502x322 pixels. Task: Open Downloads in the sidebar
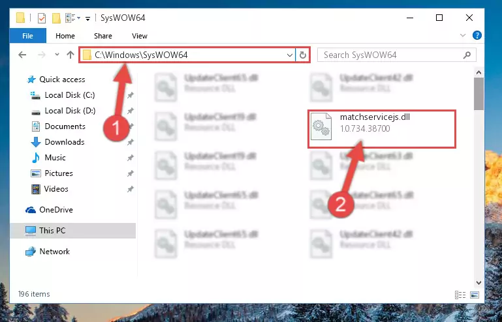coord(65,142)
